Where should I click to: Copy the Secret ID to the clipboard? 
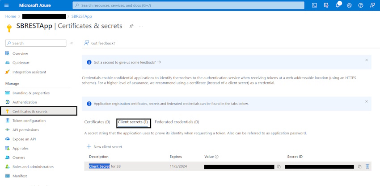(359, 166)
